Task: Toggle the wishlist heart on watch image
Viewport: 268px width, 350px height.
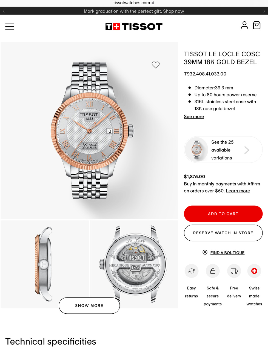Action: coord(156,65)
